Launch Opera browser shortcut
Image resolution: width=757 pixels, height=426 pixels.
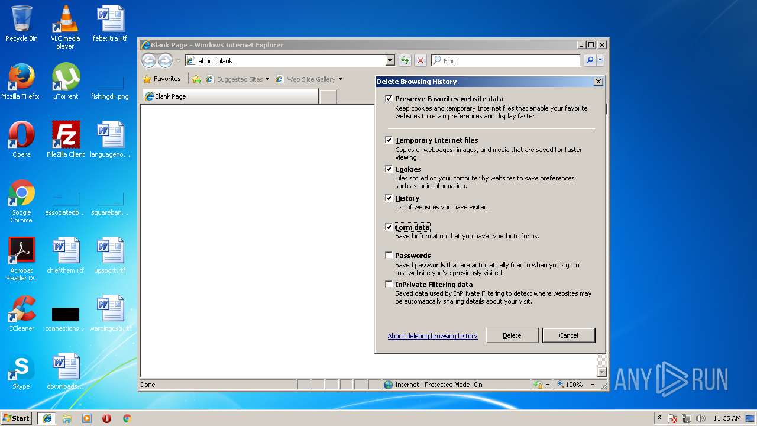point(21,140)
